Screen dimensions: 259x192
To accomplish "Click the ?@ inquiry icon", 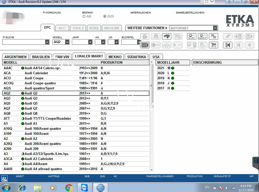I will coord(177,36).
